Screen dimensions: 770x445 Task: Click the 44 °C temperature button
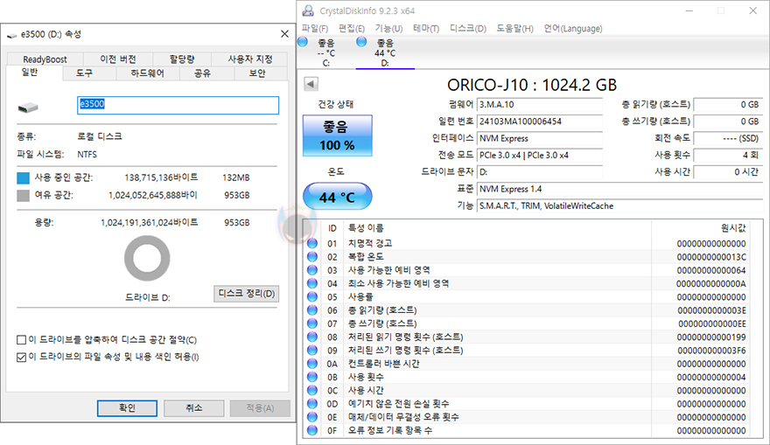tap(338, 196)
